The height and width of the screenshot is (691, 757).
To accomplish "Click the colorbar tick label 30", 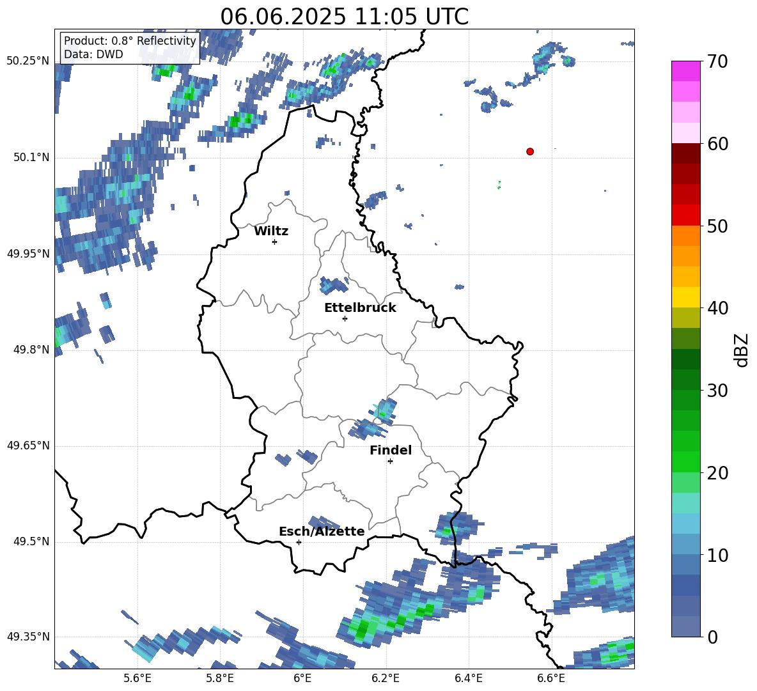I will [x=717, y=391].
